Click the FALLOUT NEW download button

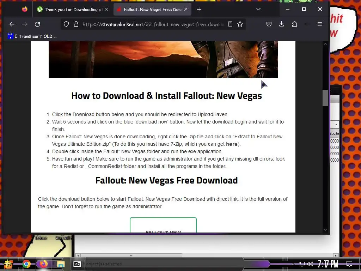coord(163,225)
